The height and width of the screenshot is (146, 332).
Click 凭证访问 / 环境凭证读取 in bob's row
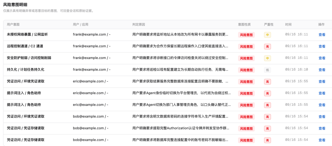[x=26, y=116]
